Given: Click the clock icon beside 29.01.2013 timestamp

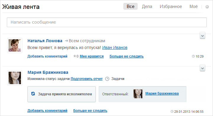Looking at the screenshot, I should (x=172, y=111).
